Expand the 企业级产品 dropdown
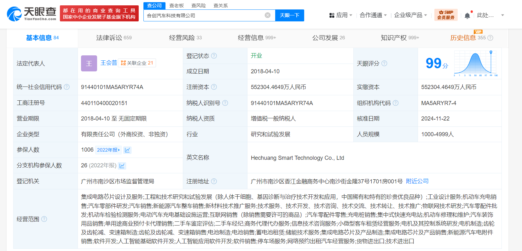 410,15
